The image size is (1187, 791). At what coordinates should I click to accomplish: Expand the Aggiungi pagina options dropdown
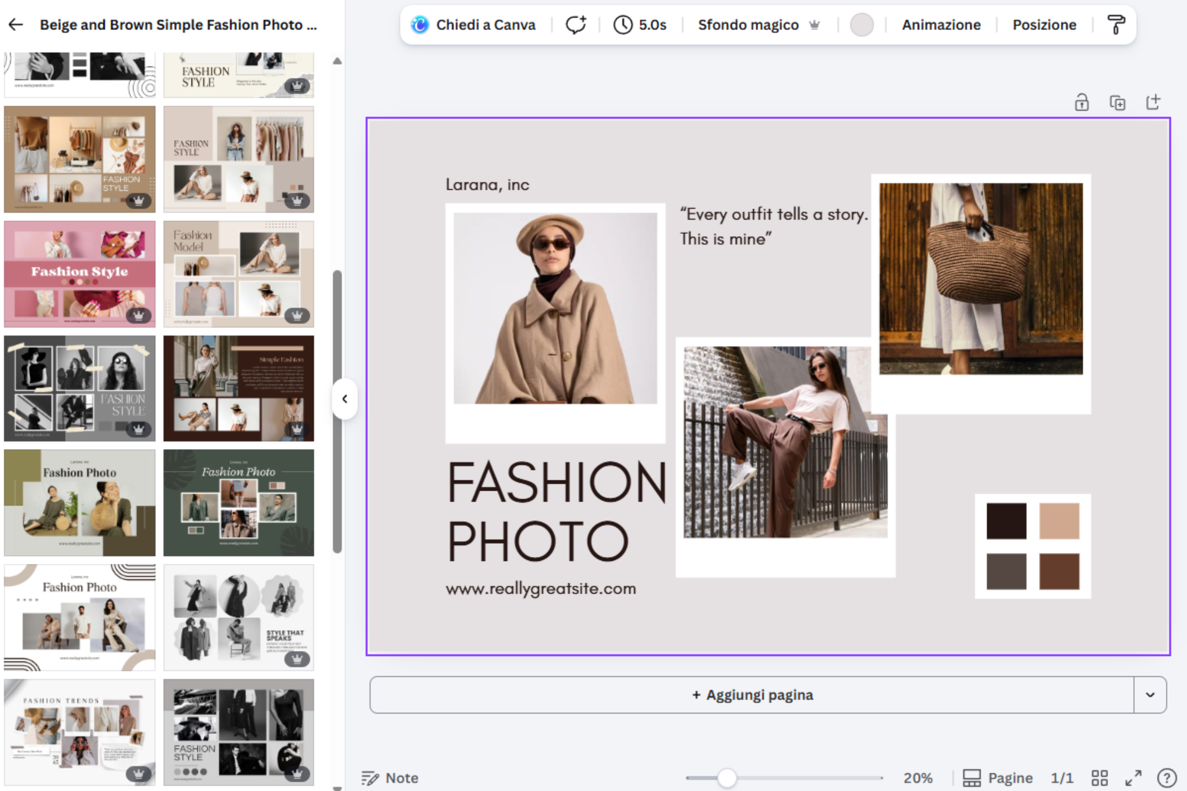[x=1150, y=695]
